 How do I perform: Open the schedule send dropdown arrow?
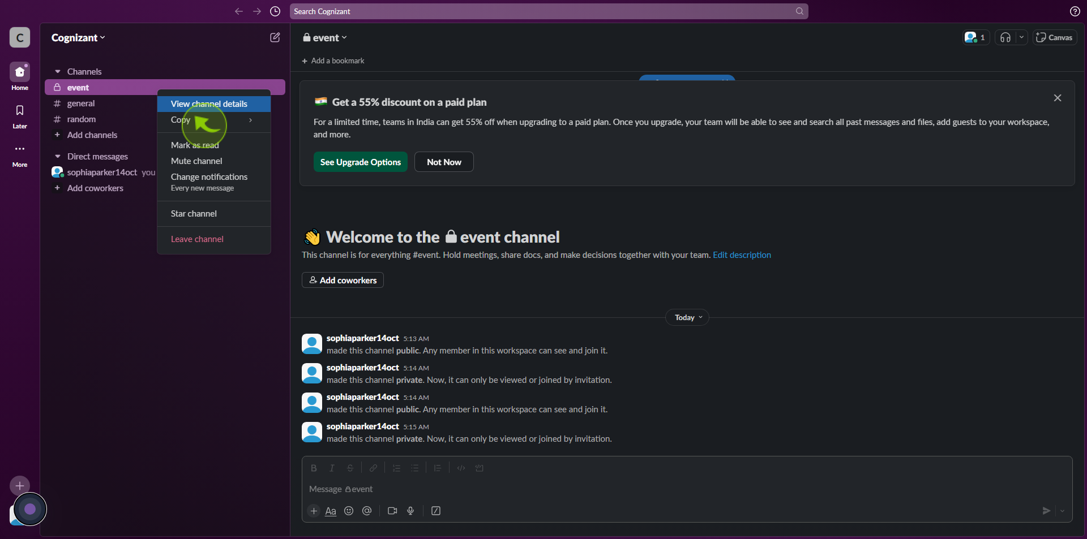tap(1062, 511)
